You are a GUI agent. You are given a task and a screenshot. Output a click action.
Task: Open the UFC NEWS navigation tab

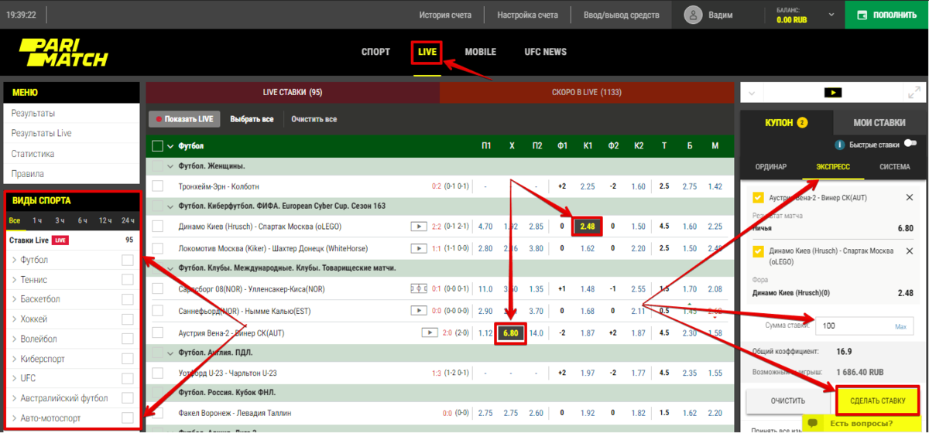[545, 52]
